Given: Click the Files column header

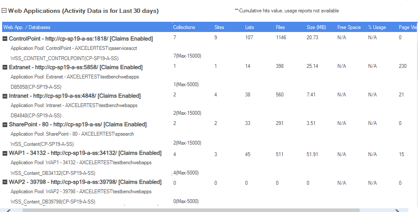Looking at the screenshot, I should pos(280,27).
